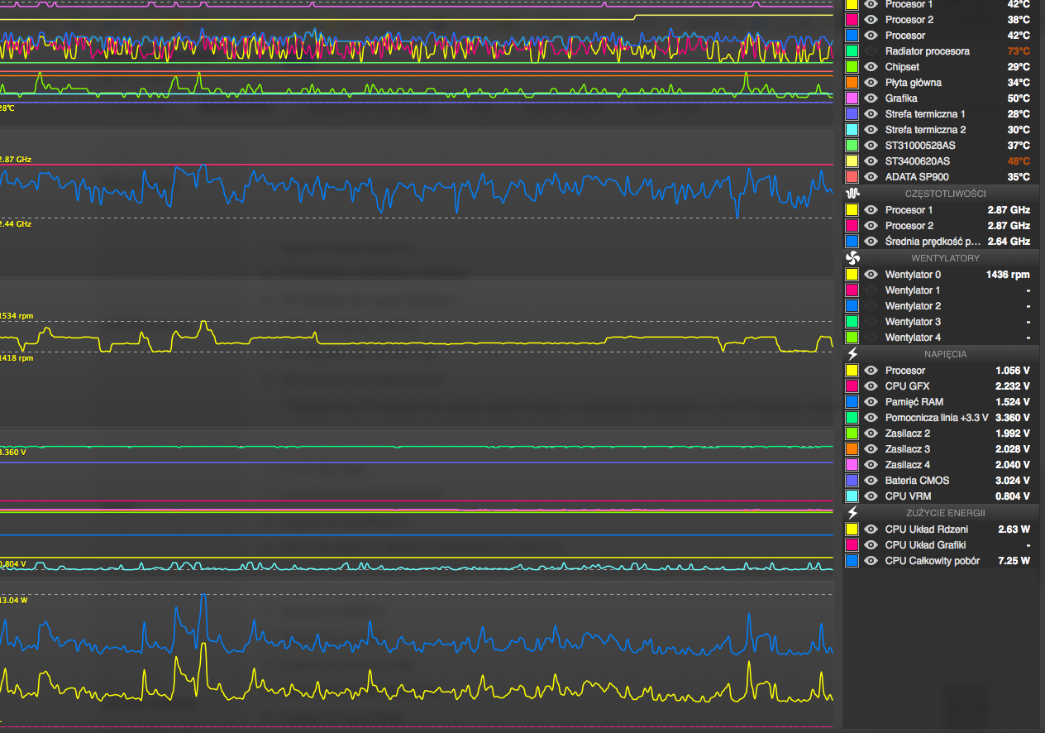Click the 1418 rpm label on fan graph
Image resolution: width=1045 pixels, height=733 pixels.
[x=16, y=358]
